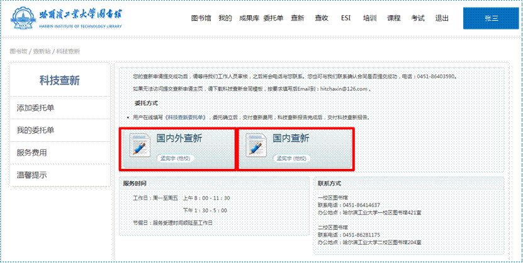Click the blue 张三 user button
The height and width of the screenshot is (263, 523).
tap(491, 18)
